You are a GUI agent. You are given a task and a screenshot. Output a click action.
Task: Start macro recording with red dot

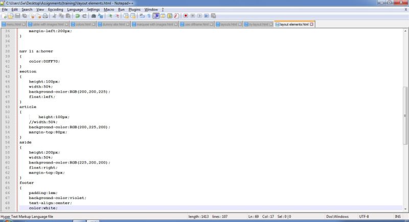coord(186,16)
